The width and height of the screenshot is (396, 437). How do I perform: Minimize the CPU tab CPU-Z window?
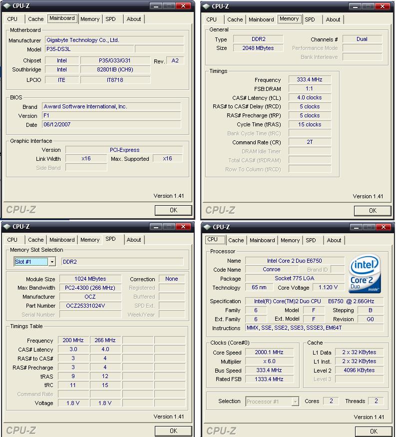[x=357, y=227]
